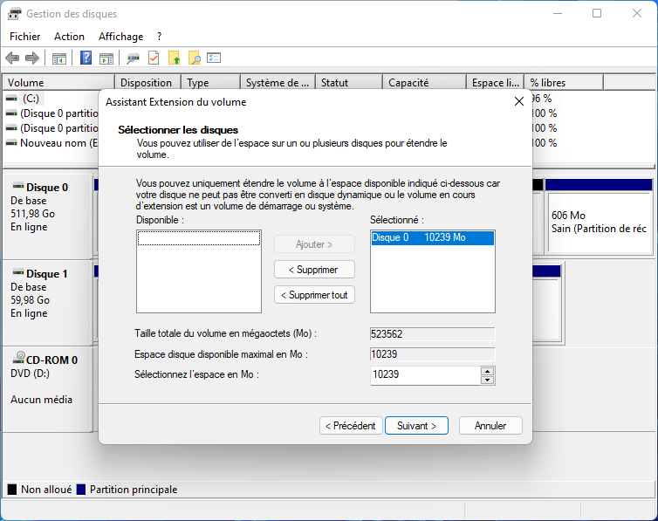Click the space in Mo input field
The width and height of the screenshot is (658, 521).
[425, 375]
